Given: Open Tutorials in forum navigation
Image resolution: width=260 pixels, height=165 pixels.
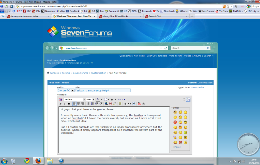Looking at the screenshot, I should 162,56.
